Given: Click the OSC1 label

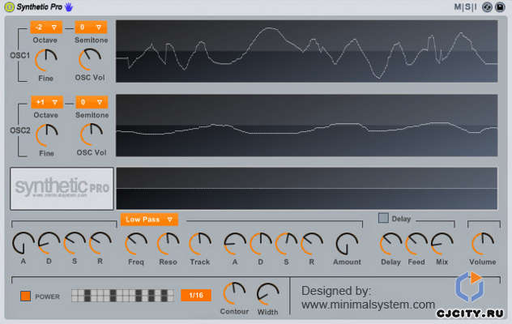Looking at the screenshot, I should pos(20,55).
